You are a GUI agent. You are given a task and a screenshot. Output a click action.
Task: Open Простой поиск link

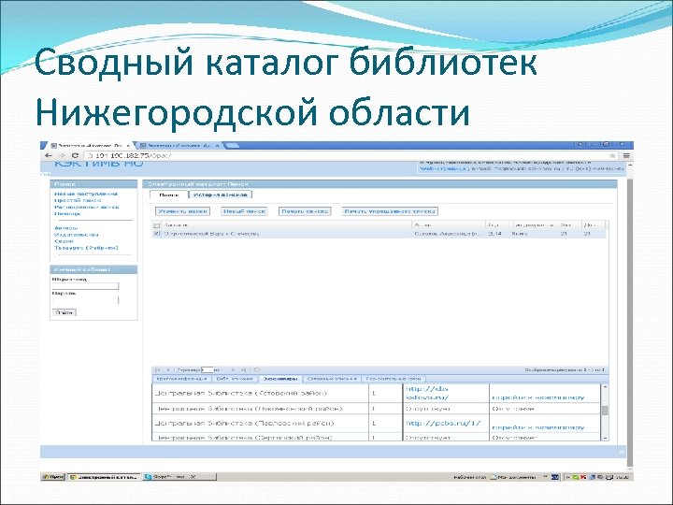tap(78, 200)
